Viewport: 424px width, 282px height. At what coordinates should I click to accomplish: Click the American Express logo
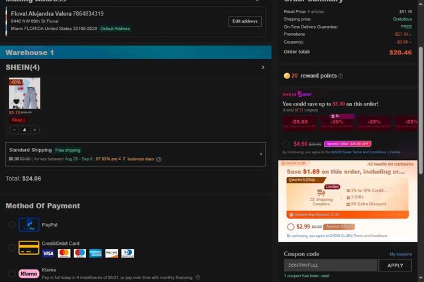click(x=95, y=253)
